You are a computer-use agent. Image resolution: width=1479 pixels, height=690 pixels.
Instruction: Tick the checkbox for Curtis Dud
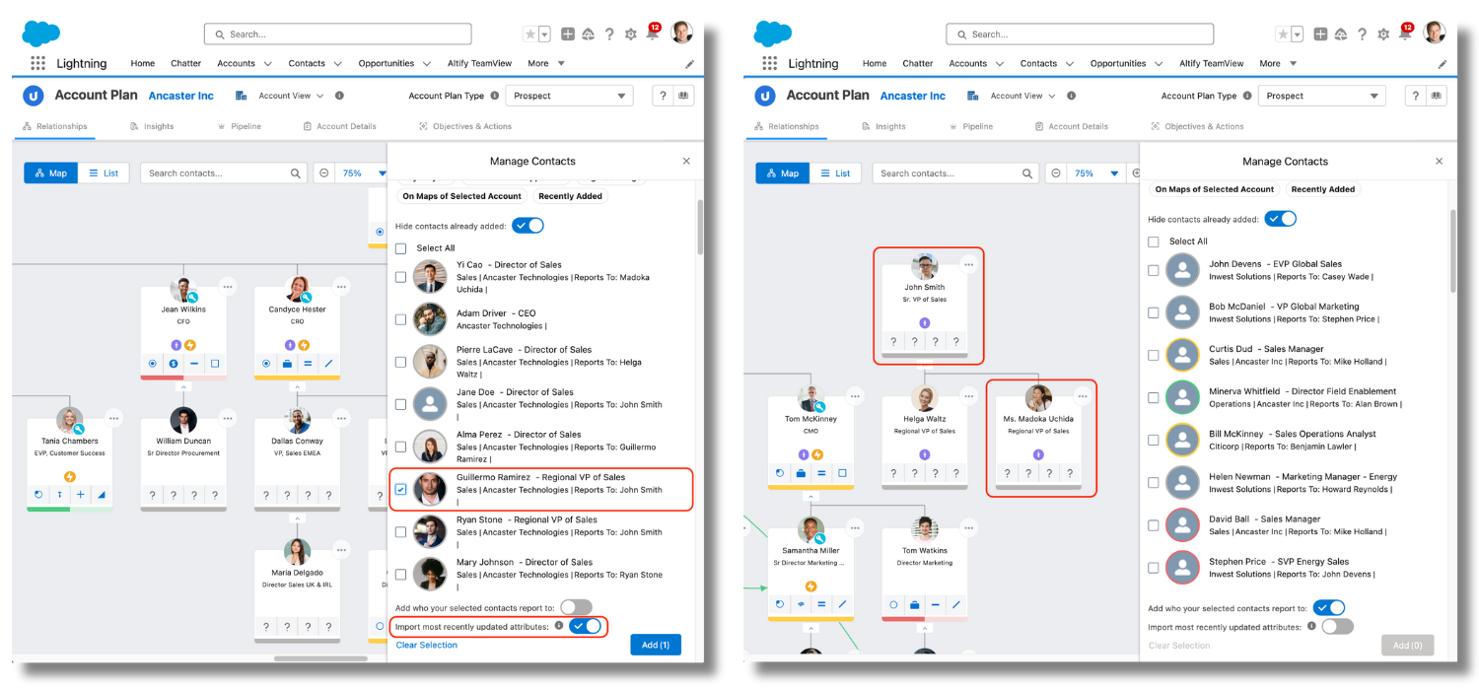coord(1154,355)
